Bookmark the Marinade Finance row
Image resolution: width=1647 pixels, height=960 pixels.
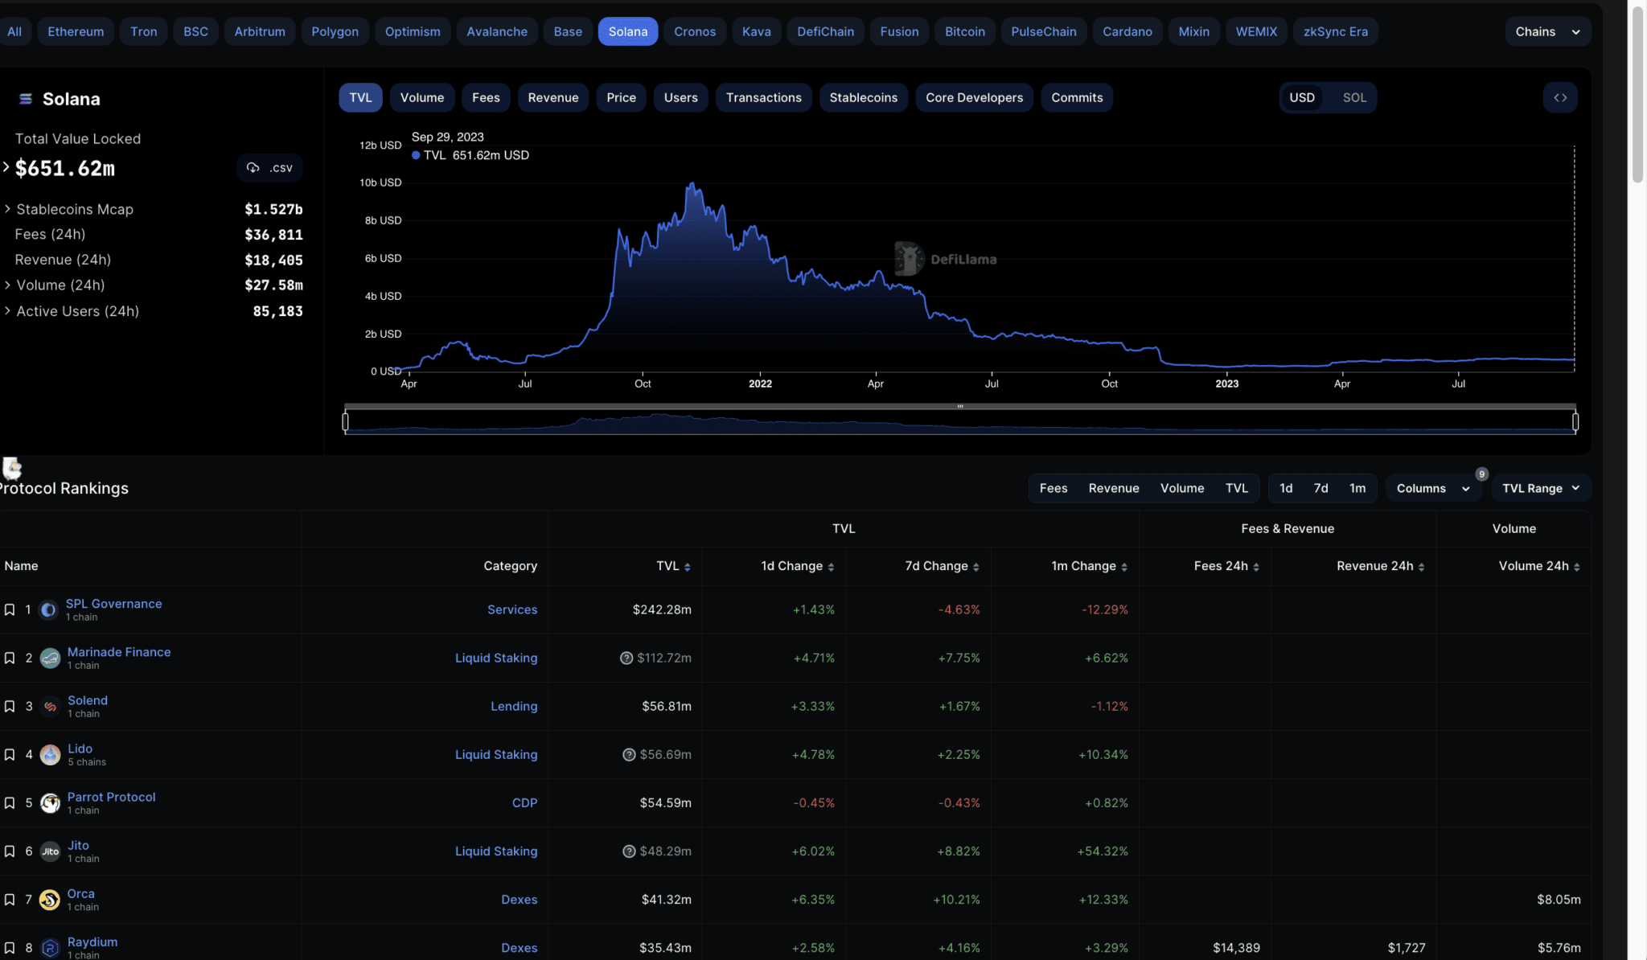[10, 658]
